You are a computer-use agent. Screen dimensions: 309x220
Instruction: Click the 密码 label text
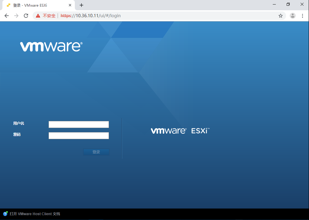[17, 135]
